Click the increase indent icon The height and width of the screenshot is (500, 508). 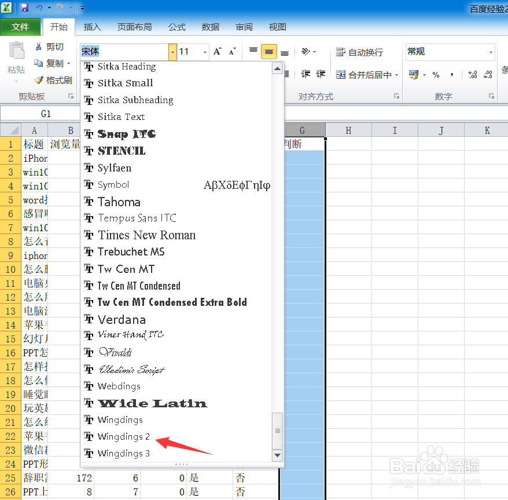[321, 74]
